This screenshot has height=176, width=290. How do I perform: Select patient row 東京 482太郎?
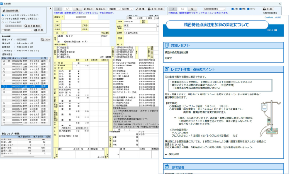pos(24,83)
